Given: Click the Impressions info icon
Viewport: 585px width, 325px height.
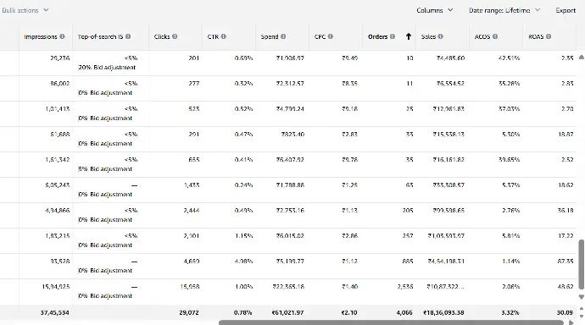Looking at the screenshot, I should tap(62, 36).
